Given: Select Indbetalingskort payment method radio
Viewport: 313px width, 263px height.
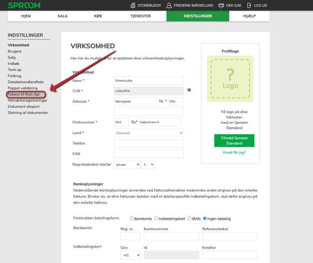Looking at the screenshot, I should [x=156, y=218].
